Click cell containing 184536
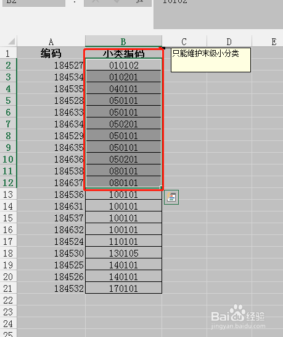Viewport: 283px width, 337px height. [51, 194]
